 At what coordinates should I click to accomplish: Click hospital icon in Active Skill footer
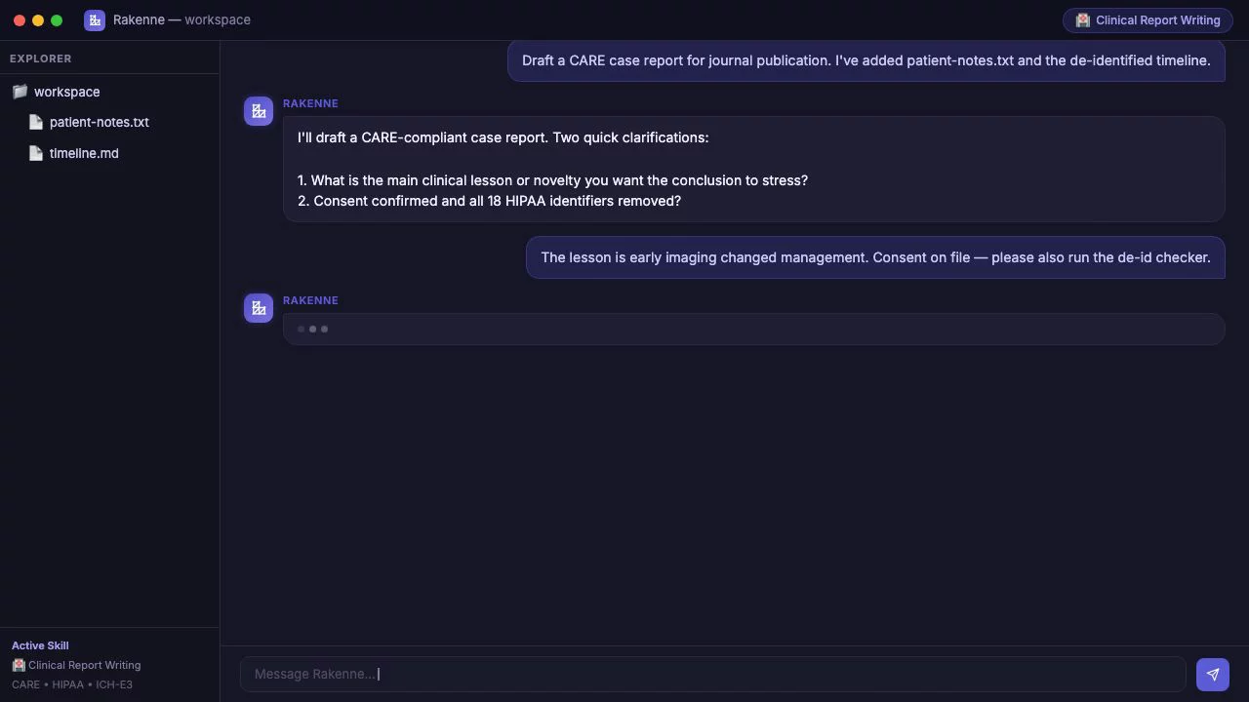coord(19,665)
